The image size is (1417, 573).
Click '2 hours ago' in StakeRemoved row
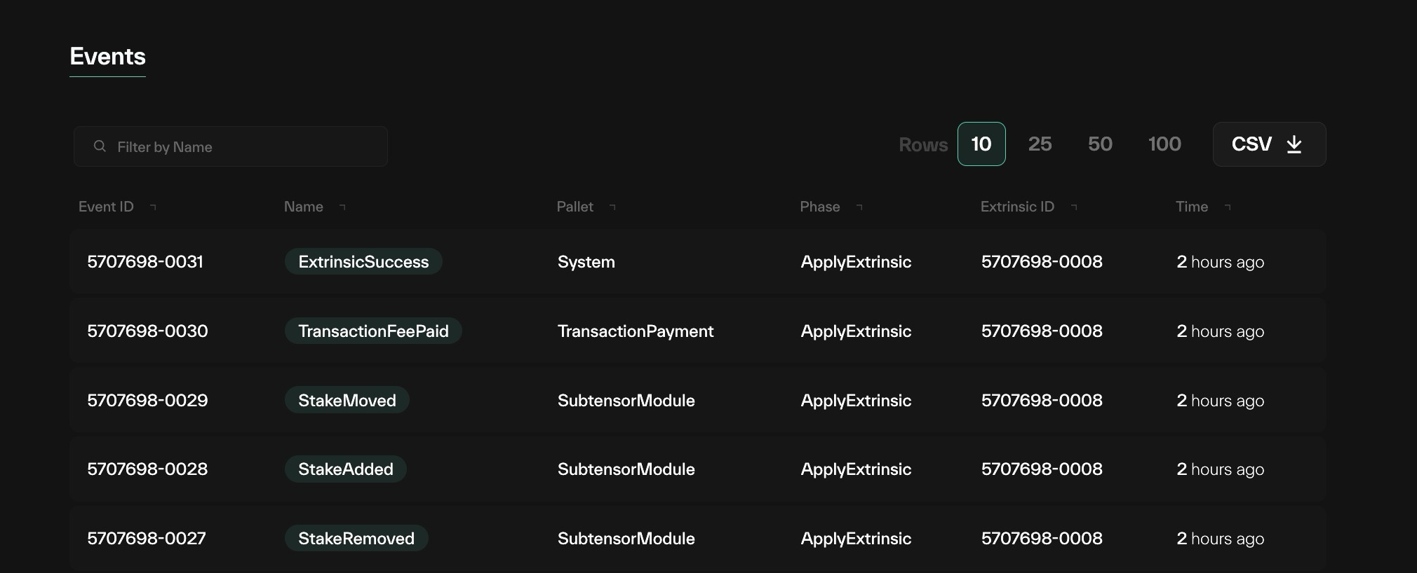click(x=1221, y=539)
